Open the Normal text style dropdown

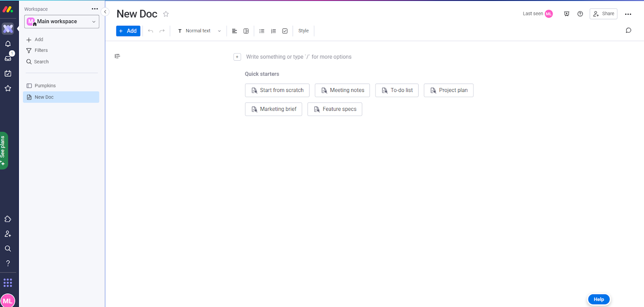click(199, 31)
